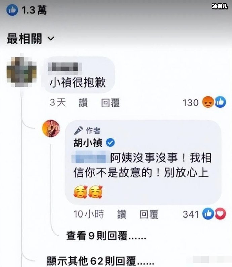This screenshot has height=267, width=232.
Task: Click the blue thumbs-up icon beside 1.3 萬
Action: pos(12,10)
